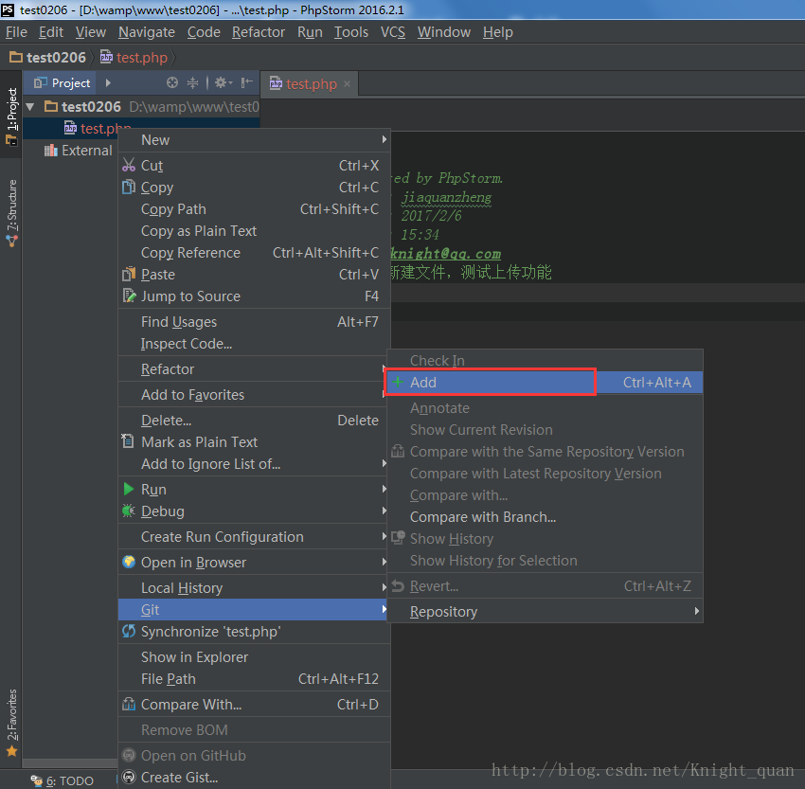This screenshot has width=805, height=789.
Task: Select Show in Explorer
Action: [x=194, y=656]
